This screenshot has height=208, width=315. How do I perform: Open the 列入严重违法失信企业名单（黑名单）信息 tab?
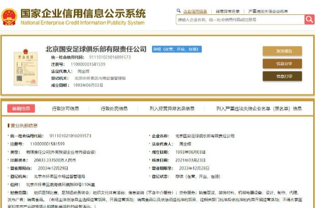point(258,108)
